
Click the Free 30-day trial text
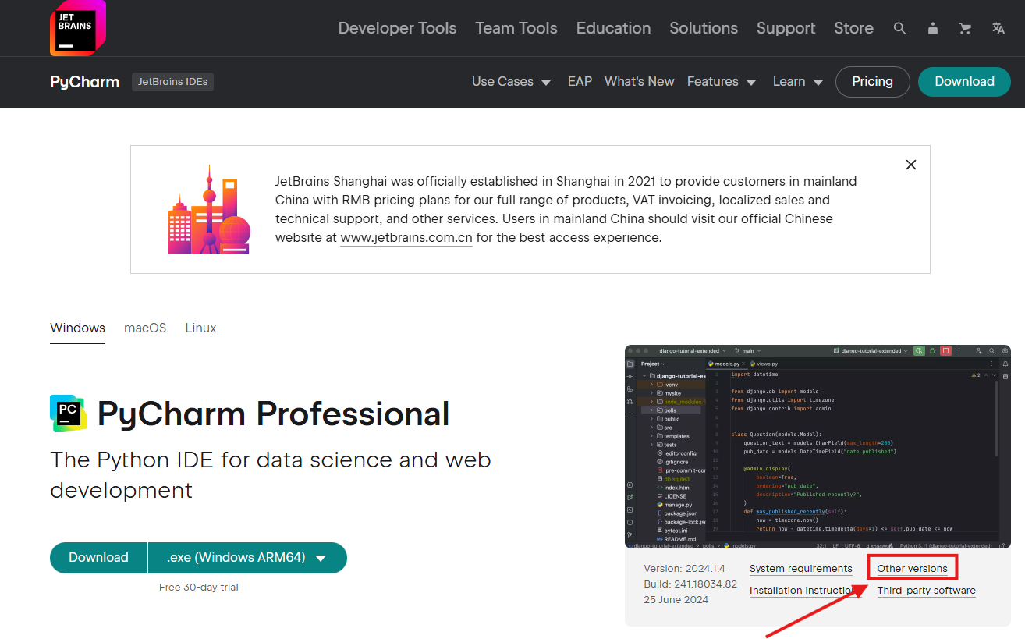tap(199, 588)
